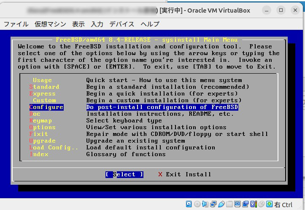Close the VirtualBox window
This screenshot has height=210, width=305.
pyautogui.click(x=295, y=10)
